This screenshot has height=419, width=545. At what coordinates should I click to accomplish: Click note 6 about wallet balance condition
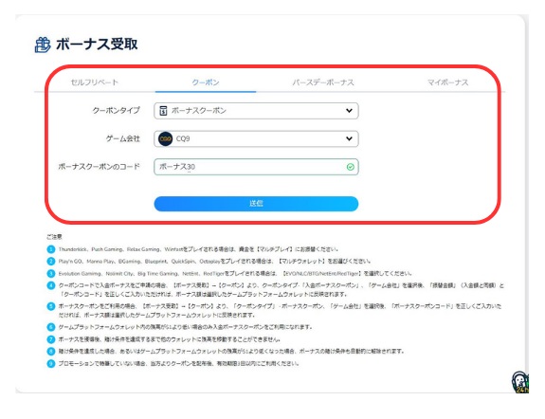click(x=185, y=327)
